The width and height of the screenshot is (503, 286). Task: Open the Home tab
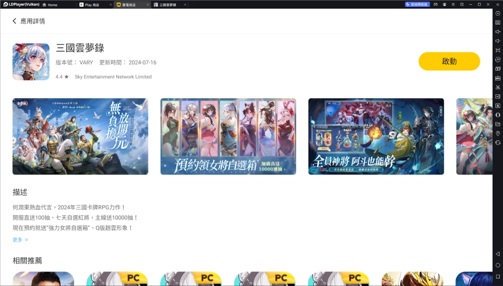(50, 5)
